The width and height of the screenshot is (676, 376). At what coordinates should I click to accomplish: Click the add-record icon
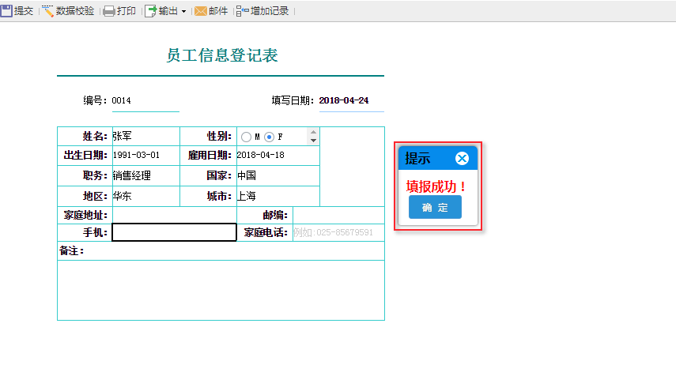[242, 11]
